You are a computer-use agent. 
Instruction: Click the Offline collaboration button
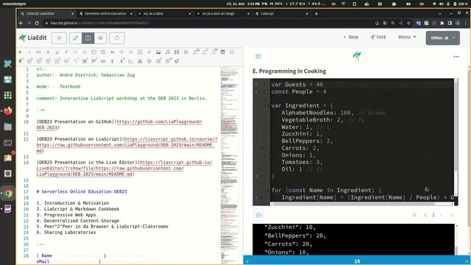439,38
